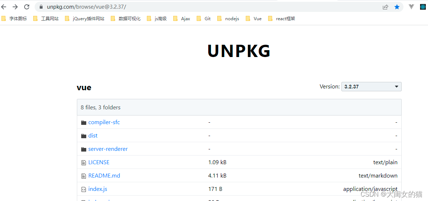Click the server-renderer folder icon

click(x=83, y=149)
